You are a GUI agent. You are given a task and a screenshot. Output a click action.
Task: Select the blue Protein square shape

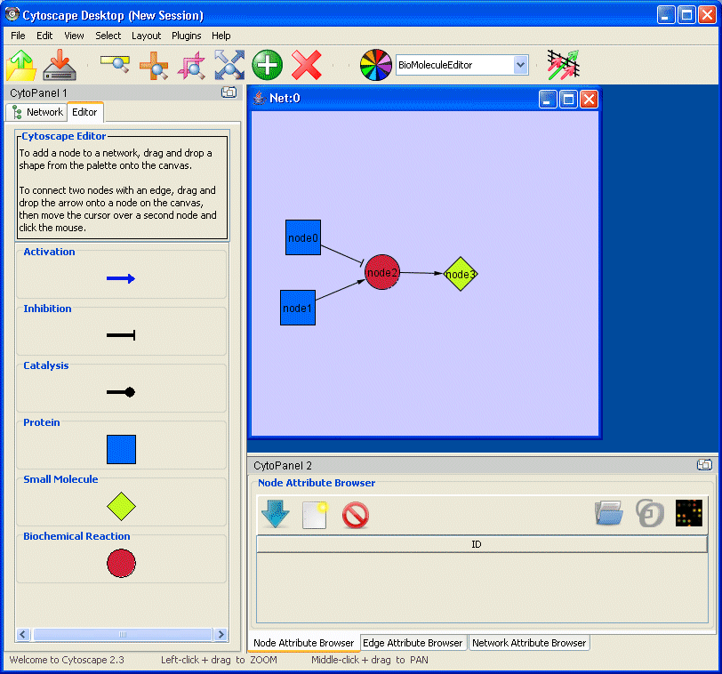click(x=121, y=449)
